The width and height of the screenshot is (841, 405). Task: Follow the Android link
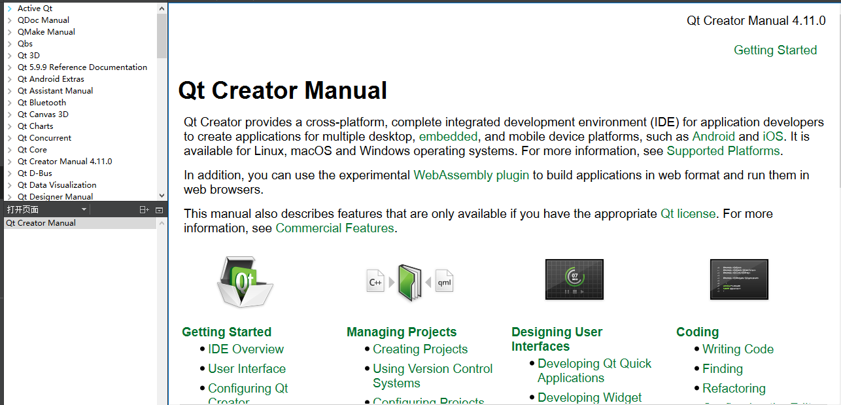[713, 137]
